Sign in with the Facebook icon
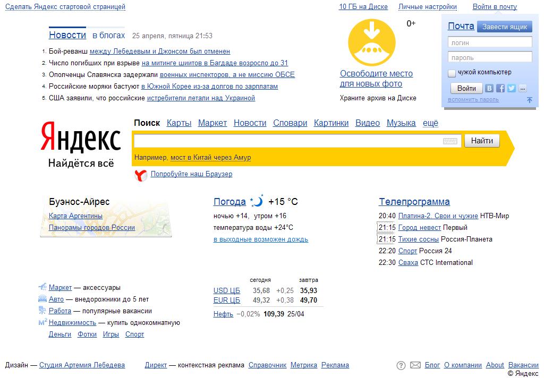The height and width of the screenshot is (378, 544). (x=500, y=88)
